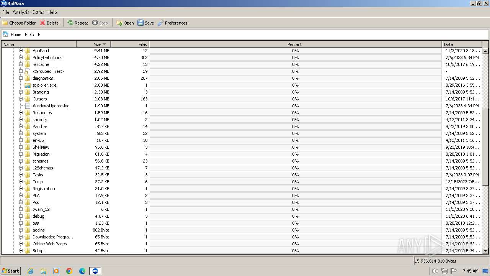
Task: Click the AppPatch folder icon
Action: pos(27,51)
